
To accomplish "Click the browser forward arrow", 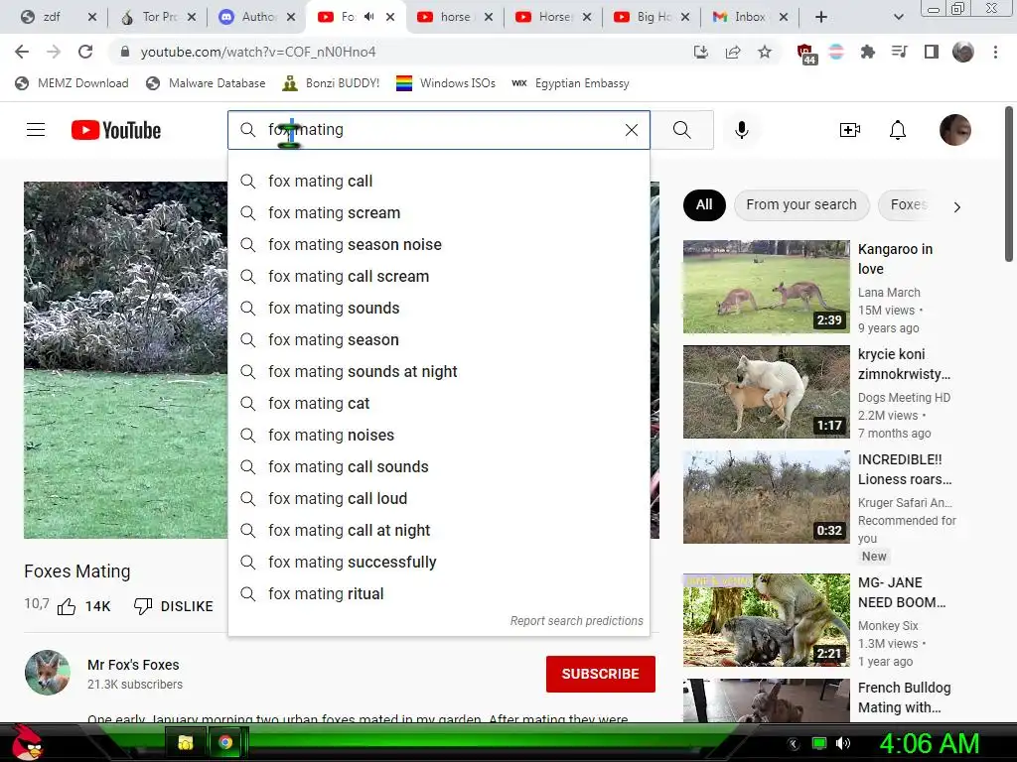I will 54,52.
